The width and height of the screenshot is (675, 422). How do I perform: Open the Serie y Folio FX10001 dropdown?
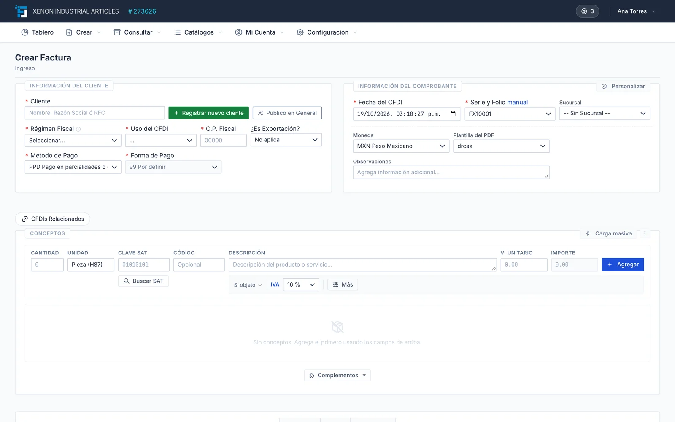pyautogui.click(x=510, y=114)
